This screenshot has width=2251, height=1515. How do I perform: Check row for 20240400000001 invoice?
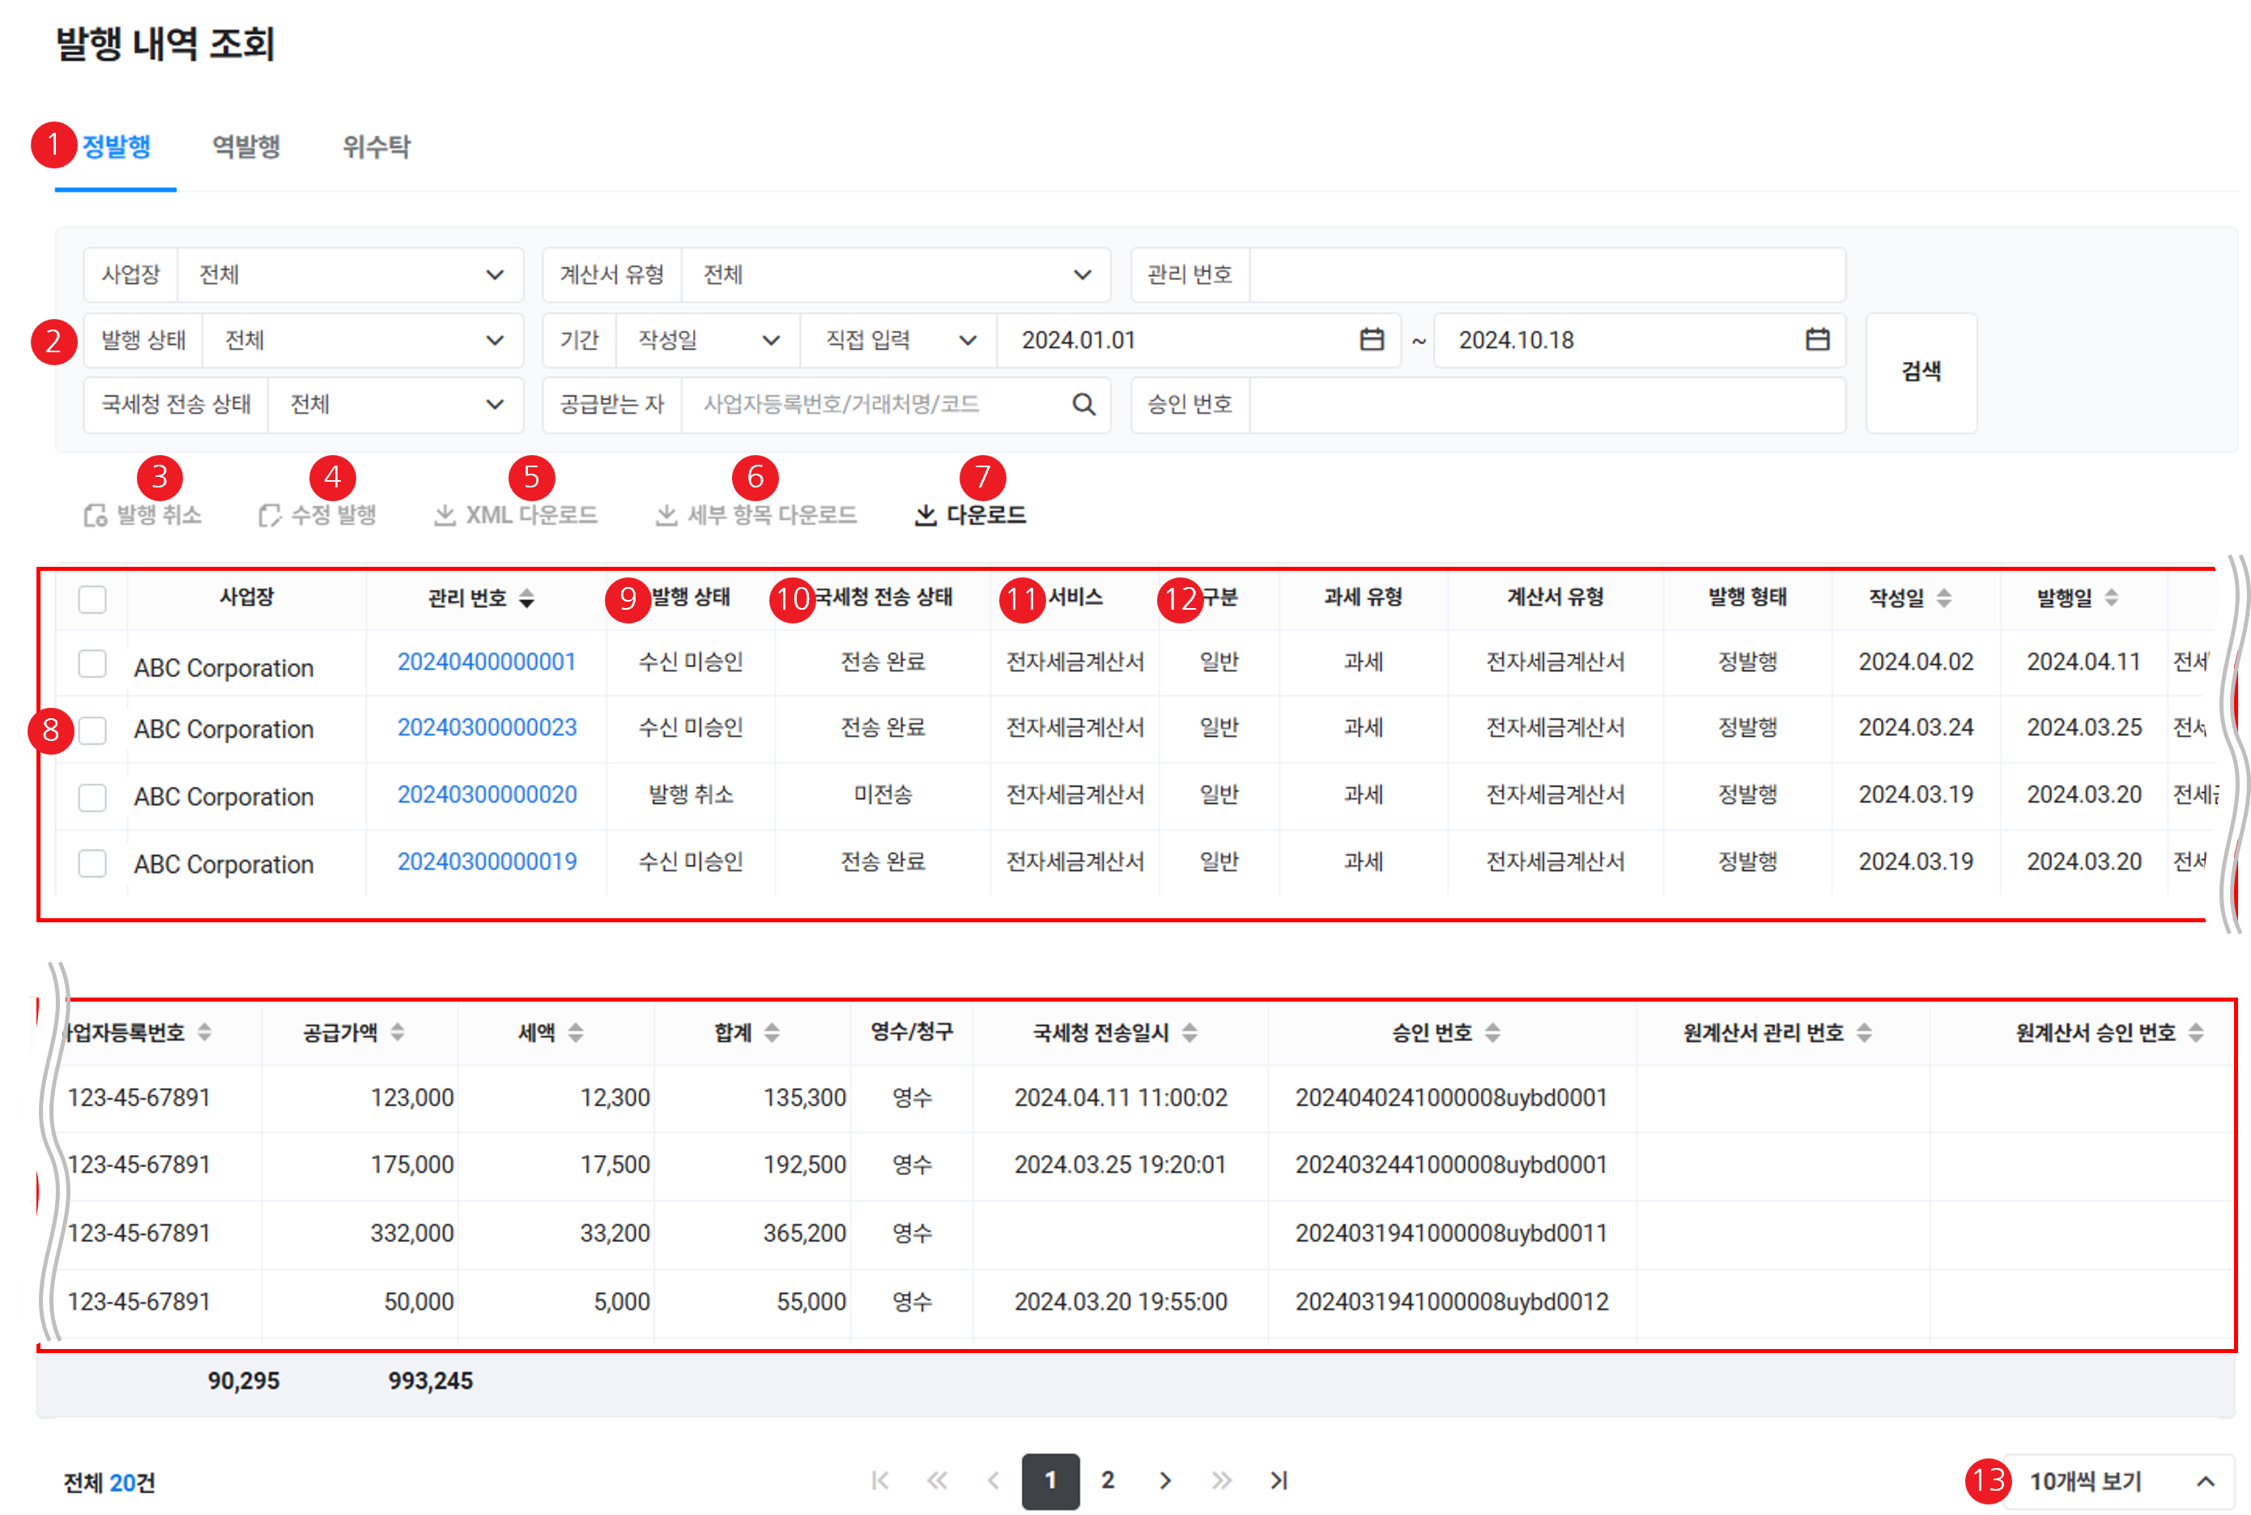[x=91, y=664]
